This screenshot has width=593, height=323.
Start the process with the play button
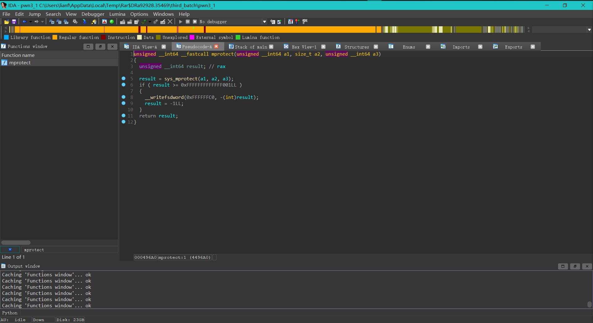tap(181, 22)
